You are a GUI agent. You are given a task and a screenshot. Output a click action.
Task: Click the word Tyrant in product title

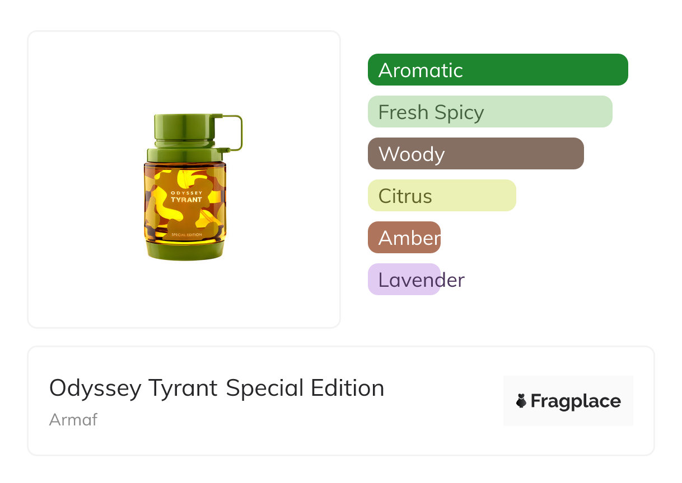(183, 388)
